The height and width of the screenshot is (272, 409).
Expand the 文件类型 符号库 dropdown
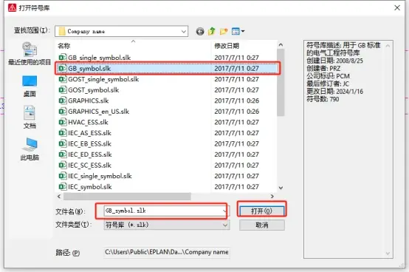pos(225,225)
